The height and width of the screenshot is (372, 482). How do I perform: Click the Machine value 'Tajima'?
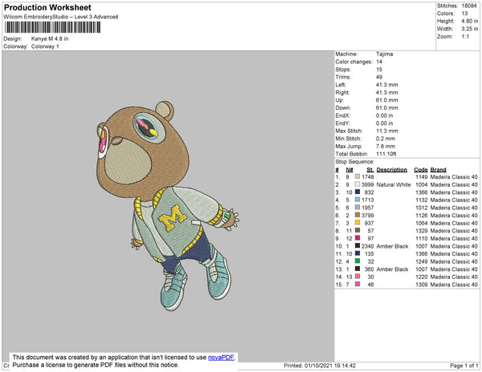pos(385,54)
